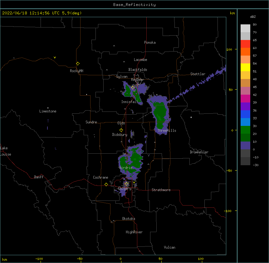The height and width of the screenshot is (263, 269).
Task: Click the dBZ legend heading
Action: (x=253, y=17)
